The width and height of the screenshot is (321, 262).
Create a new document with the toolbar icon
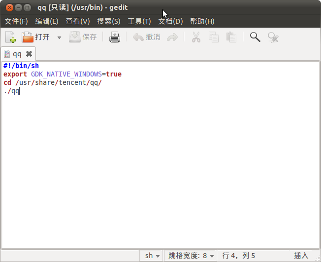[10, 37]
